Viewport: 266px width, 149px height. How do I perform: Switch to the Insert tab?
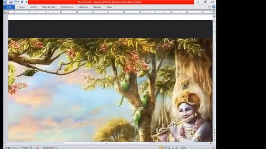coord(33,7)
